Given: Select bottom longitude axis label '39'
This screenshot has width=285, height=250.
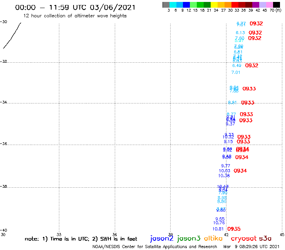Looking at the screenshot, I should 171,235.
